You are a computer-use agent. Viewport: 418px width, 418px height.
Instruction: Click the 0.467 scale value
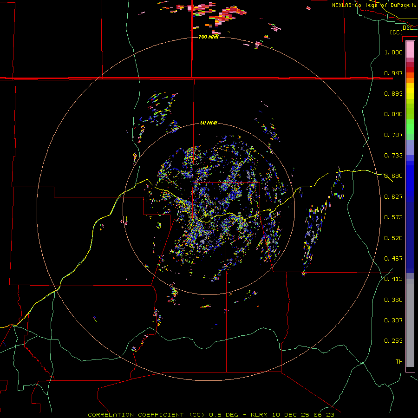click(393, 259)
